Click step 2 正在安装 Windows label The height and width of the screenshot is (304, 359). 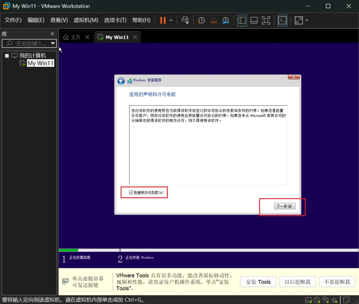pyautogui.click(x=140, y=257)
